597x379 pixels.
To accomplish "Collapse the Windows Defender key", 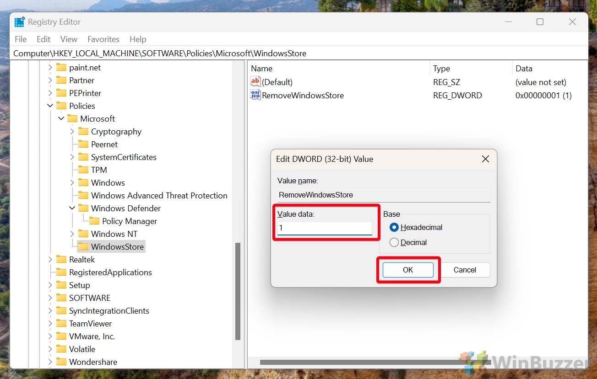I will tap(72, 208).
